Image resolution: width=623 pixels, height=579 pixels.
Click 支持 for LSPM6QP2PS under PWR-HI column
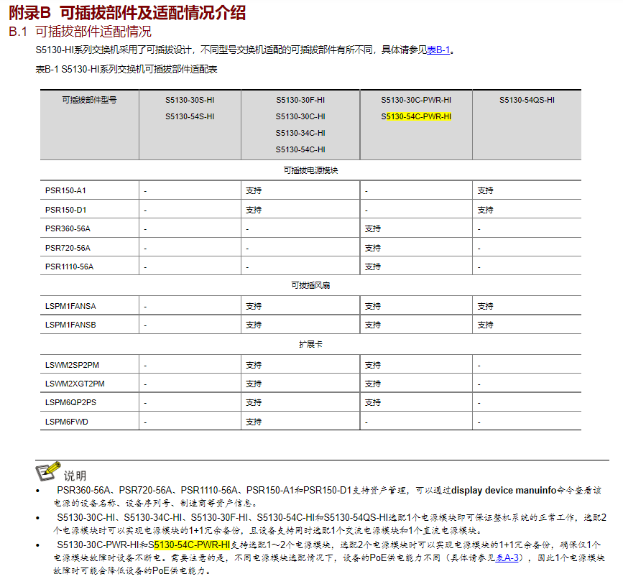point(373,402)
